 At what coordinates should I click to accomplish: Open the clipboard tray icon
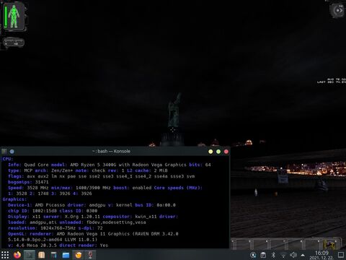263,255
